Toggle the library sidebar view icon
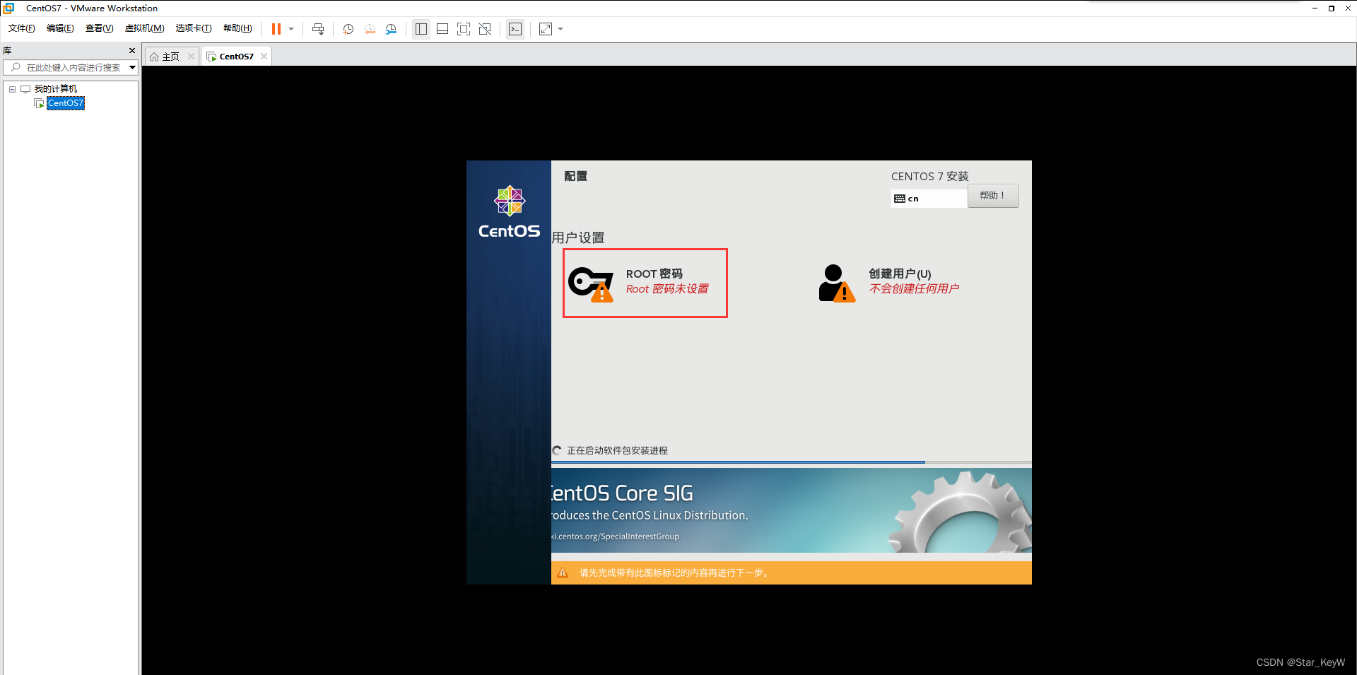1357x675 pixels. click(x=421, y=29)
